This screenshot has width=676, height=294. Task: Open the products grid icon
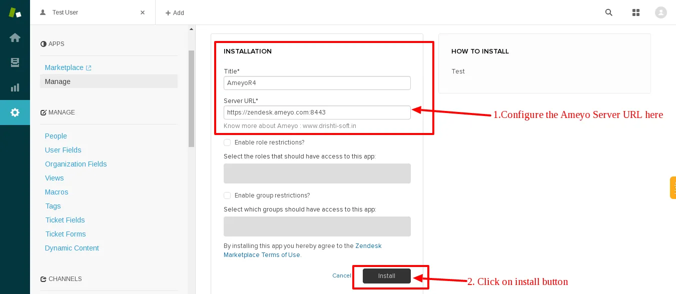click(x=636, y=12)
